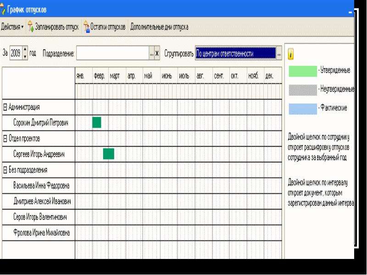
Task: Click the сент. month header
Action: point(221,76)
